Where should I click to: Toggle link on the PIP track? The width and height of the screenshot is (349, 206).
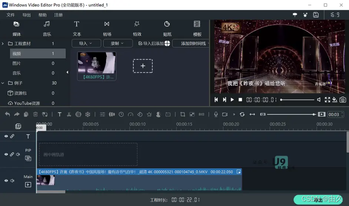12,154
